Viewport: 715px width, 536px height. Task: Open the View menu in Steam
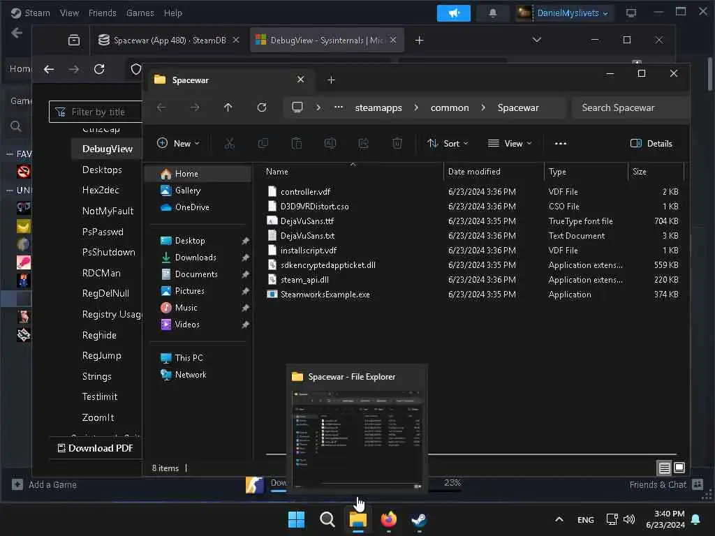click(69, 13)
